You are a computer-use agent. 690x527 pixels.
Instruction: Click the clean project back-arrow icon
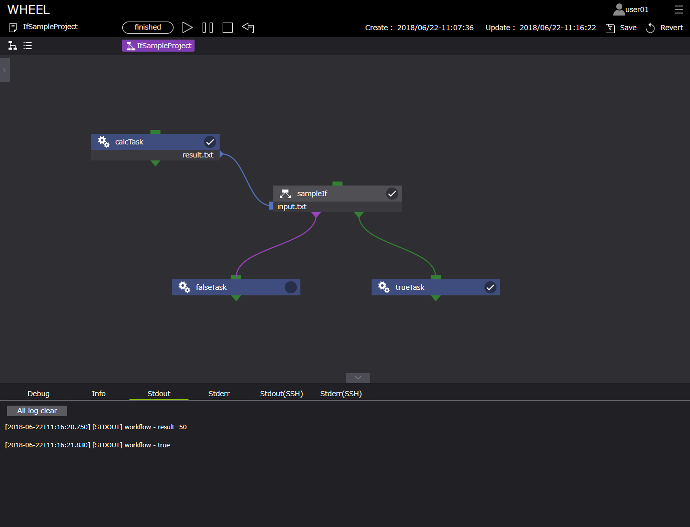click(x=248, y=28)
